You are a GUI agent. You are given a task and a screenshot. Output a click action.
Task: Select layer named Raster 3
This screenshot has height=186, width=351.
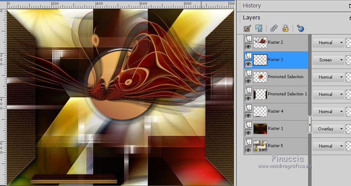coord(275,60)
